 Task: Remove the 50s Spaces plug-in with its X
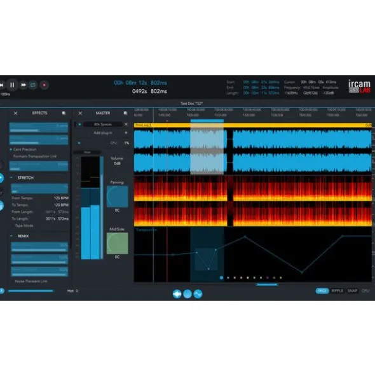(126, 124)
